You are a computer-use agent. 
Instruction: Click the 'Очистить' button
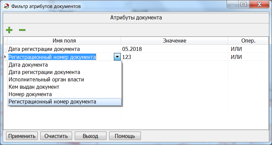point(56,136)
